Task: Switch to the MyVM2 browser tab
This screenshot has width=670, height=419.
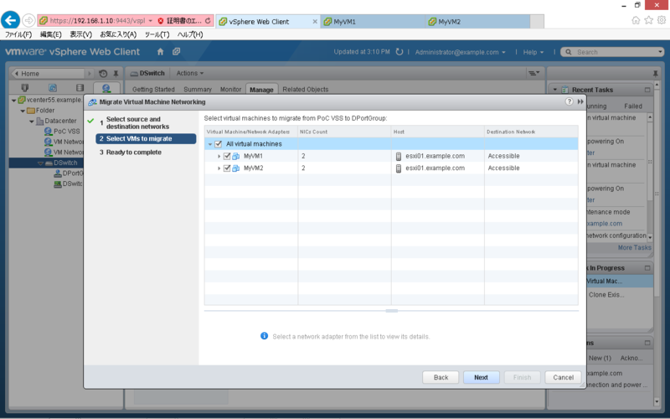Action: tap(478, 22)
